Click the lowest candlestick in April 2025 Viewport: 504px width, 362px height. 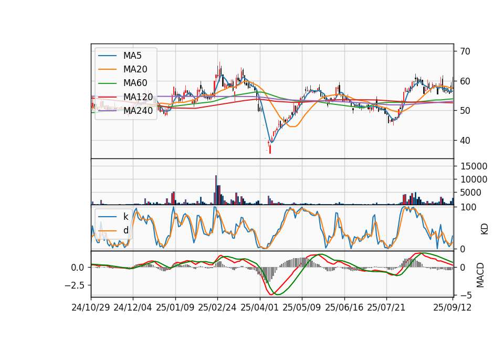click(270, 150)
